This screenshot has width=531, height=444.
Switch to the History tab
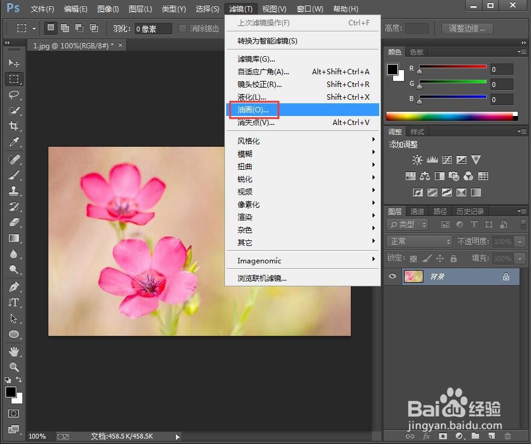pos(470,211)
